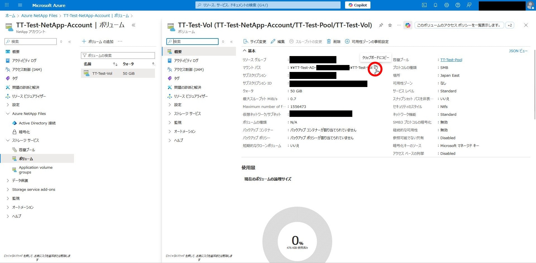The image size is (536, 263).
Task: Open portal settings gear
Action: [447, 5]
